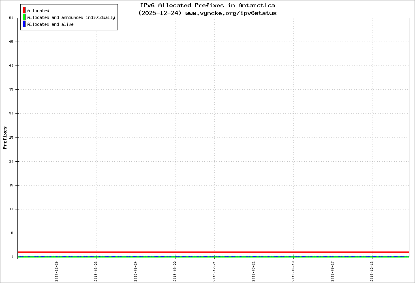Select the 2018-12-21 x-axis date

pyautogui.click(x=214, y=270)
